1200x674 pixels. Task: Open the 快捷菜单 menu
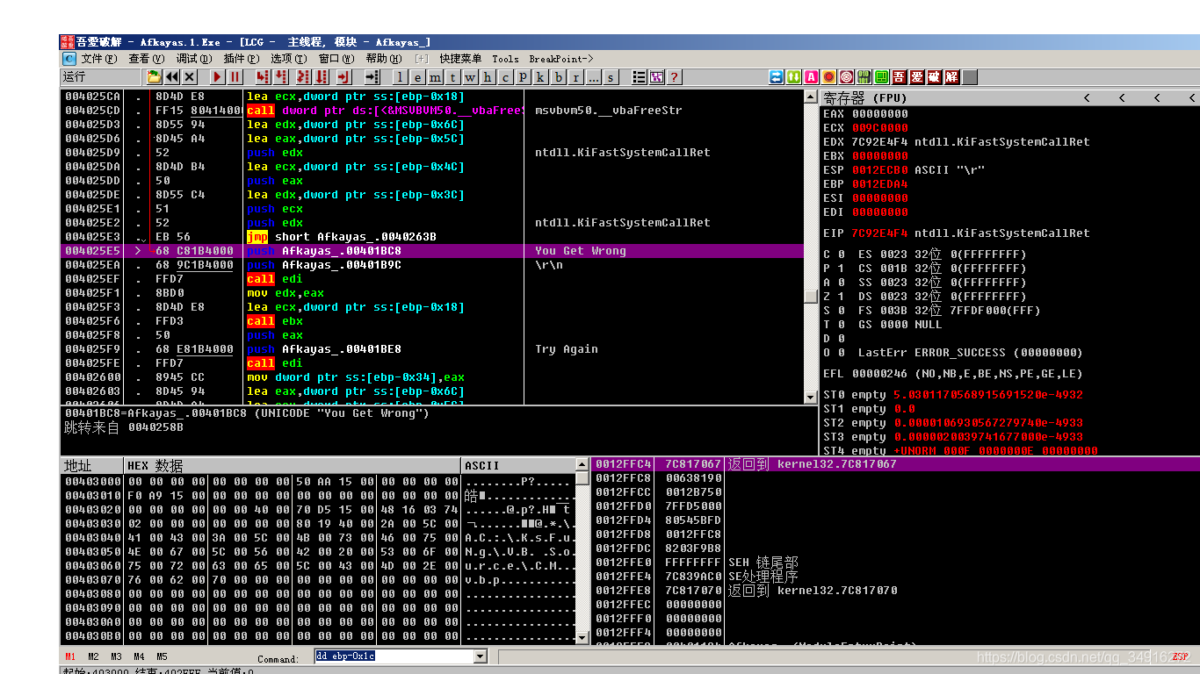click(460, 59)
